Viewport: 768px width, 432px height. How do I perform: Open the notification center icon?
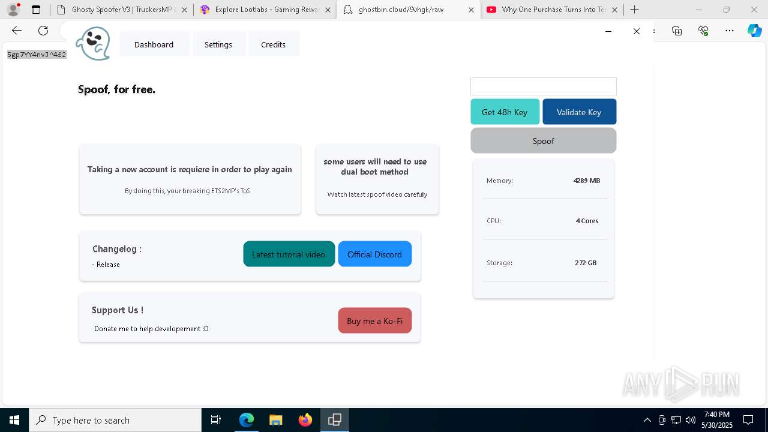click(x=748, y=420)
